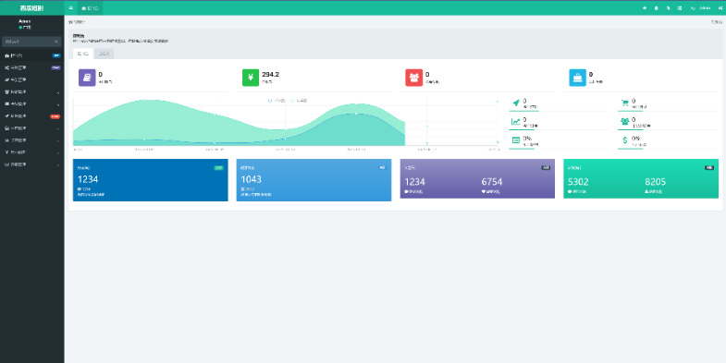Switch to the second gray panel tab

[x=105, y=54]
